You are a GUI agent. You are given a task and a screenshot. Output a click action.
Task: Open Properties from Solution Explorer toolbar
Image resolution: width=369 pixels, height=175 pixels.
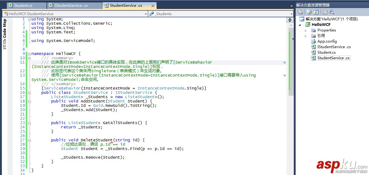tap(300, 12)
